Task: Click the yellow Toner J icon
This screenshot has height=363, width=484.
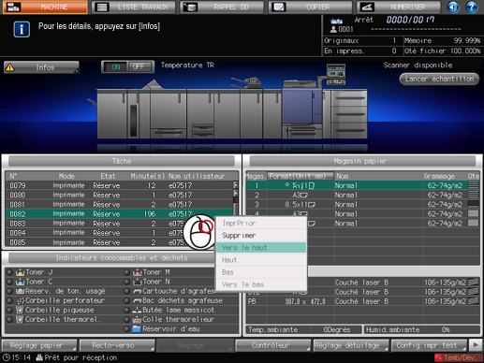Action: pyautogui.click(x=20, y=272)
